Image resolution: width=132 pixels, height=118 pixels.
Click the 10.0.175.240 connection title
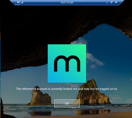click(67, 2)
